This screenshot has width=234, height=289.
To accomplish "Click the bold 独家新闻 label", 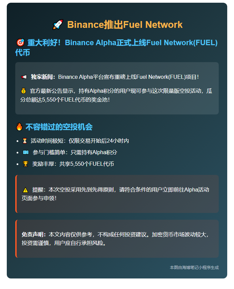I will click(x=43, y=77).
